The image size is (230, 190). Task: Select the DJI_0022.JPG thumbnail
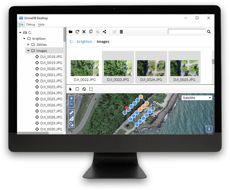click(x=85, y=68)
